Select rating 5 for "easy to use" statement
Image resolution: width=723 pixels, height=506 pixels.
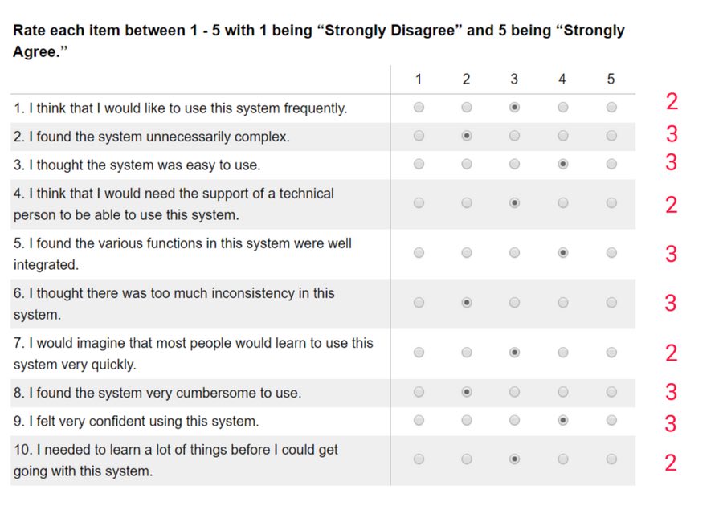click(x=611, y=165)
